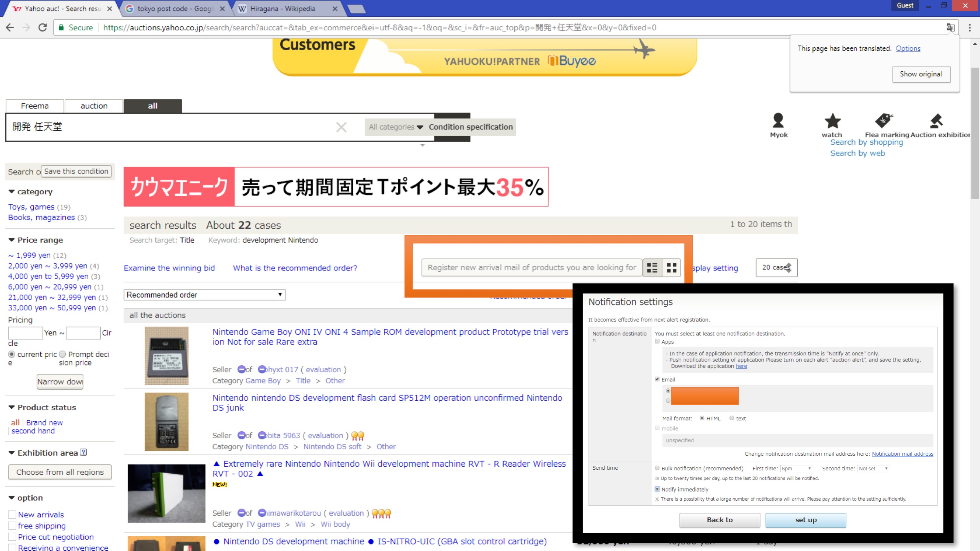Check the free shipping option
This screenshot has width=980, height=551.
(x=12, y=526)
